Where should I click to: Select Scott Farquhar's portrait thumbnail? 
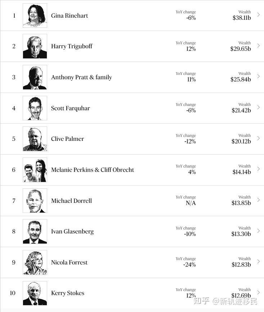click(35, 108)
